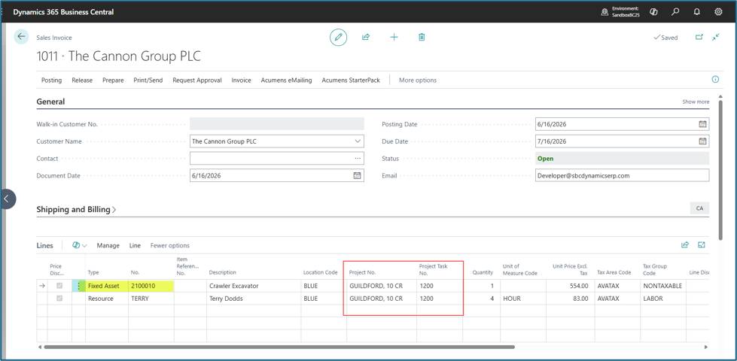Click the Dynamics 365 Business Central title
737x361 pixels.
tap(63, 12)
